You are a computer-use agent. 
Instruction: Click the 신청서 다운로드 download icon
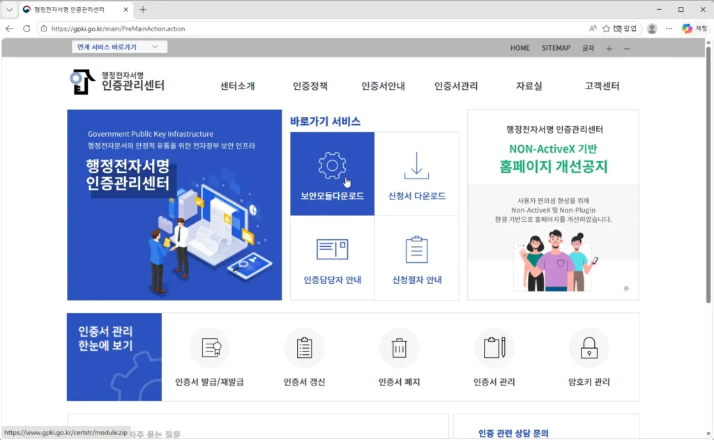[x=416, y=165]
